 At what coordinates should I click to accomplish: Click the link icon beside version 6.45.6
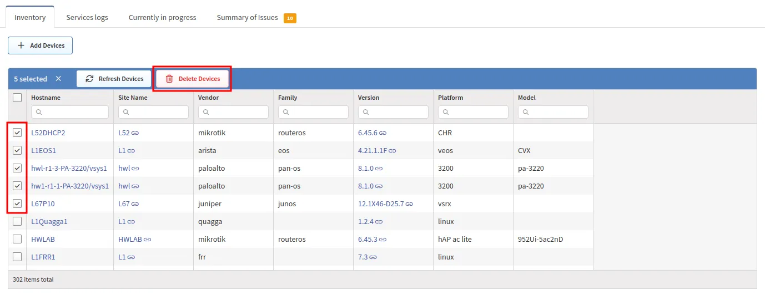(x=383, y=133)
